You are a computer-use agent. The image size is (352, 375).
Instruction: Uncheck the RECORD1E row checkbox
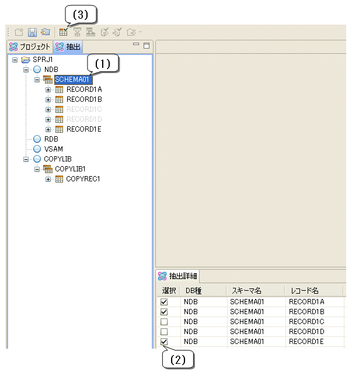click(164, 342)
